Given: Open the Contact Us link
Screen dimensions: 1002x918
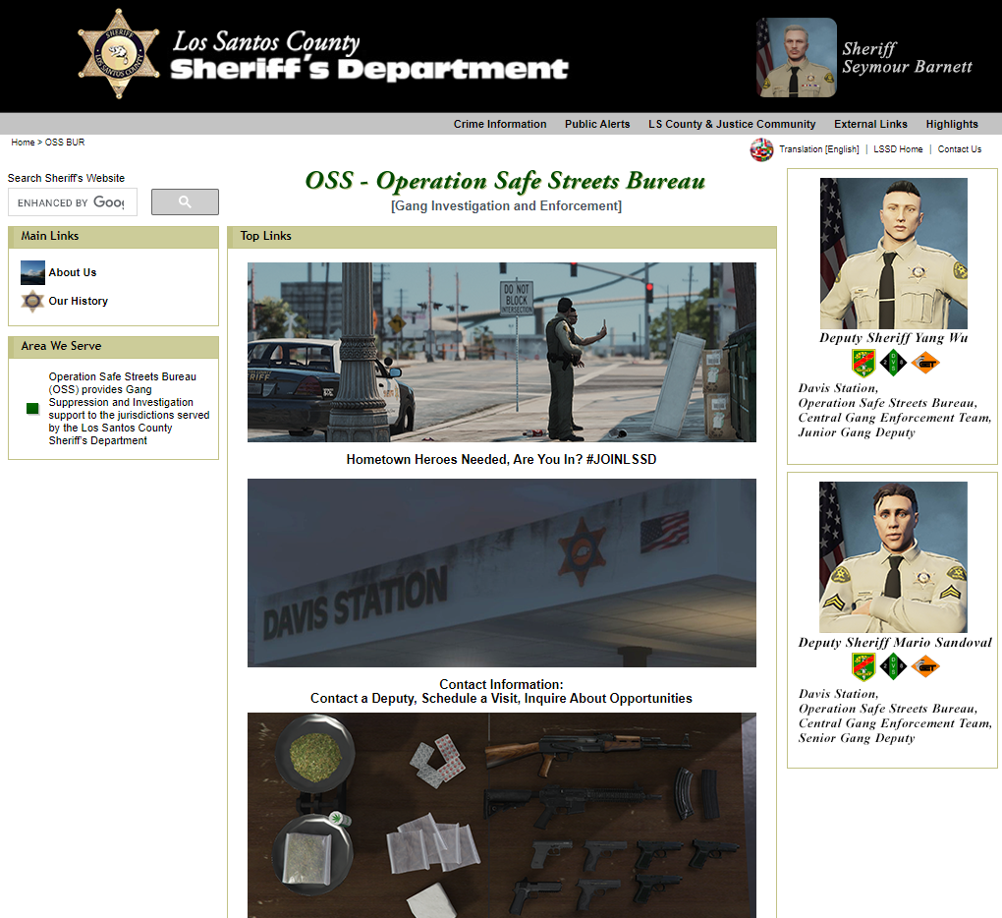Looking at the screenshot, I should tap(959, 149).
